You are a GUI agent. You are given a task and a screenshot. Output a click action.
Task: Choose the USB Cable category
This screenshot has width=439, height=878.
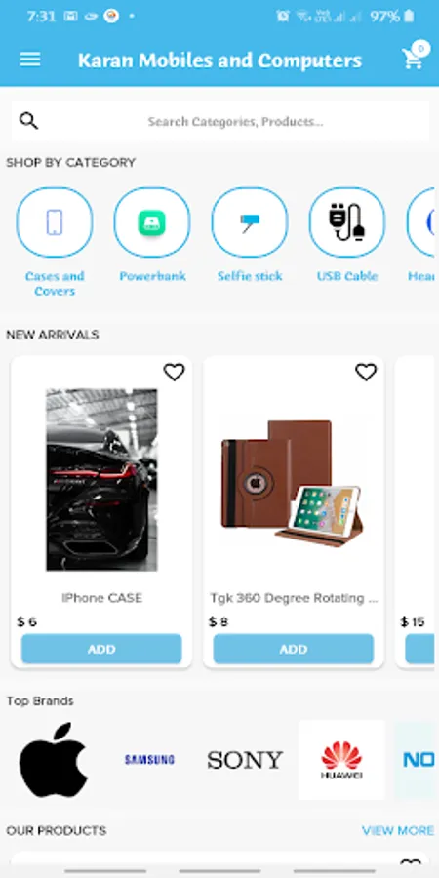tap(347, 222)
